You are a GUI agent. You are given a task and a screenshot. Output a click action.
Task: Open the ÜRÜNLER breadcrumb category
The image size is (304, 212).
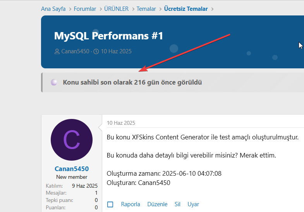pyautogui.click(x=116, y=8)
